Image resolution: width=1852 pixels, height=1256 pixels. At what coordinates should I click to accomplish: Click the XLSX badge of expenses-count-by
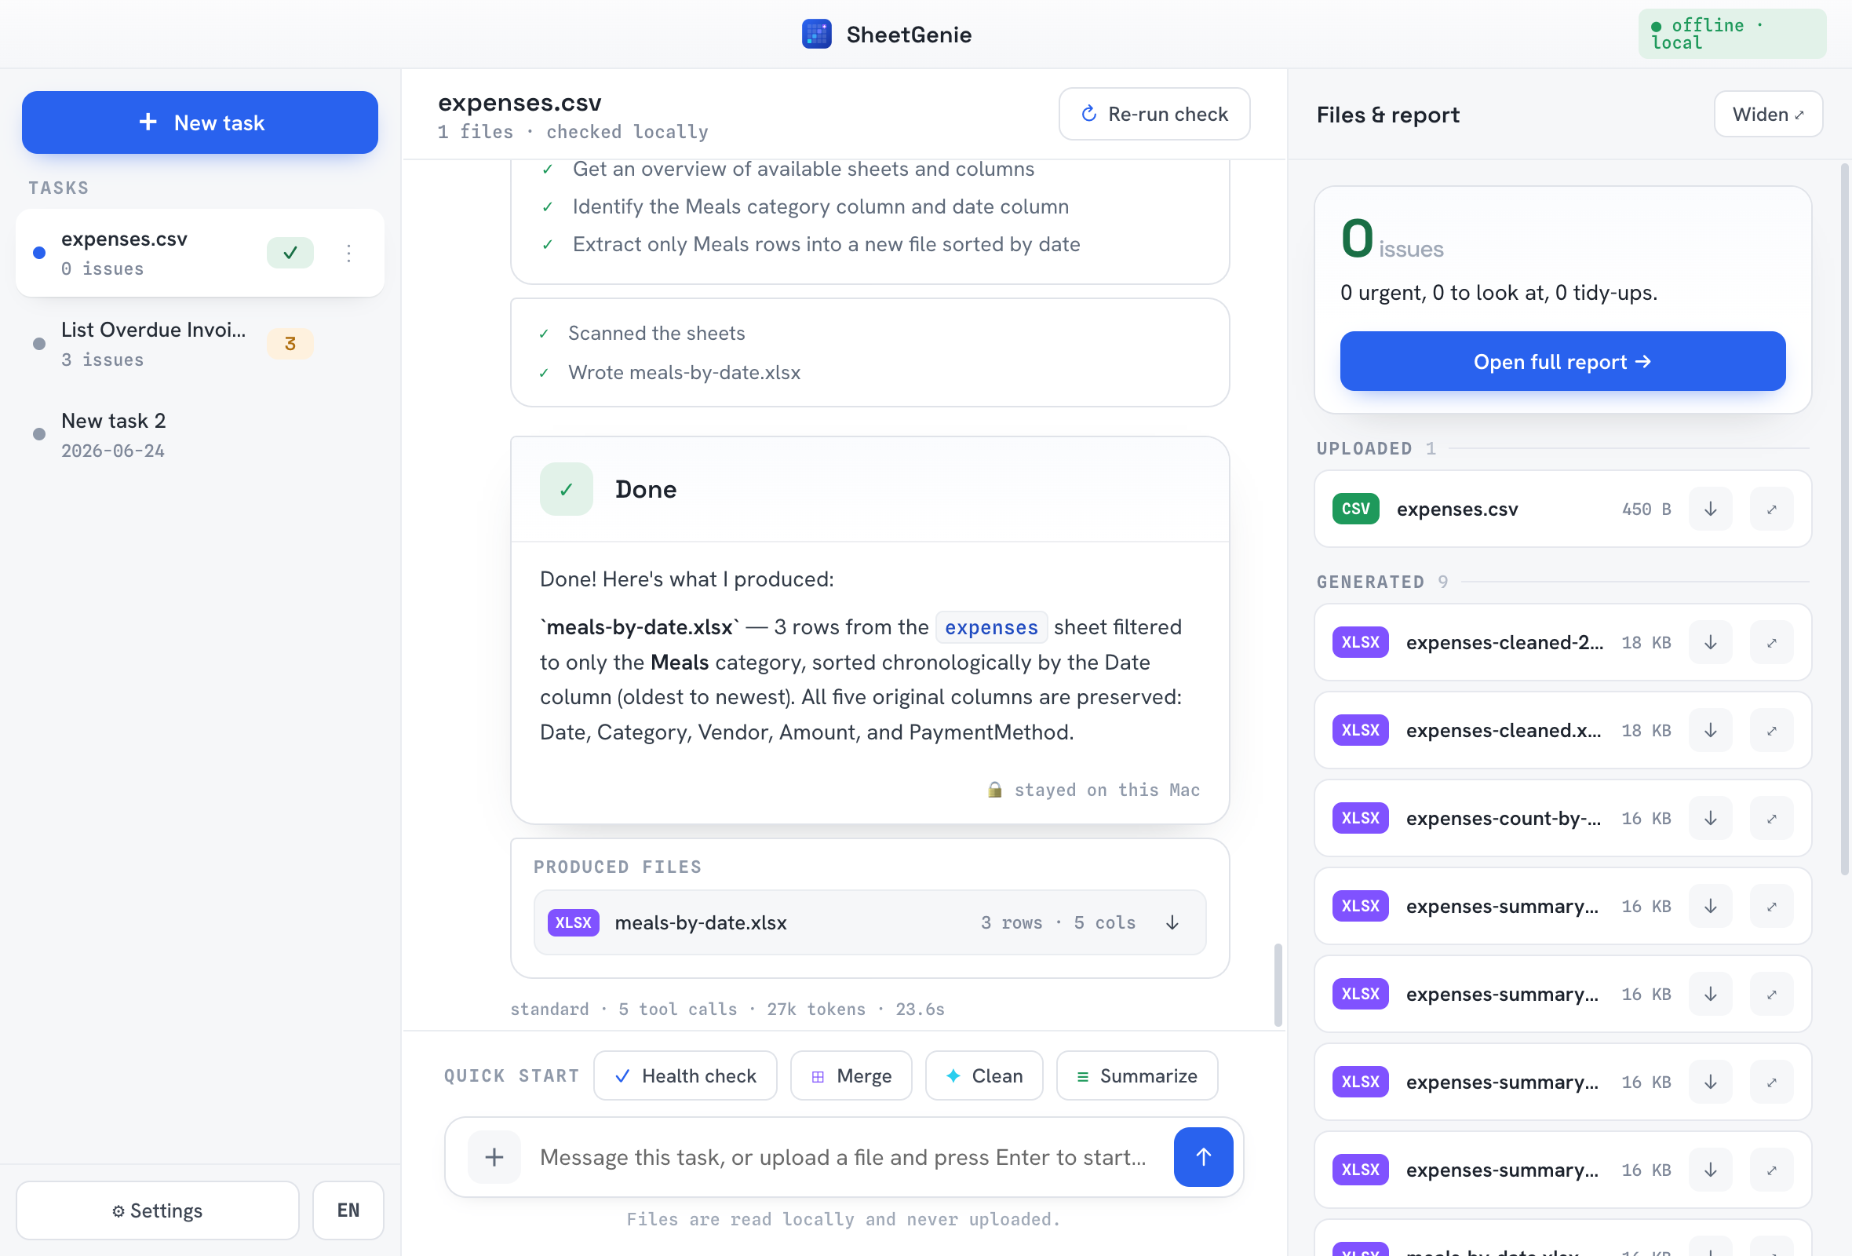pos(1360,818)
